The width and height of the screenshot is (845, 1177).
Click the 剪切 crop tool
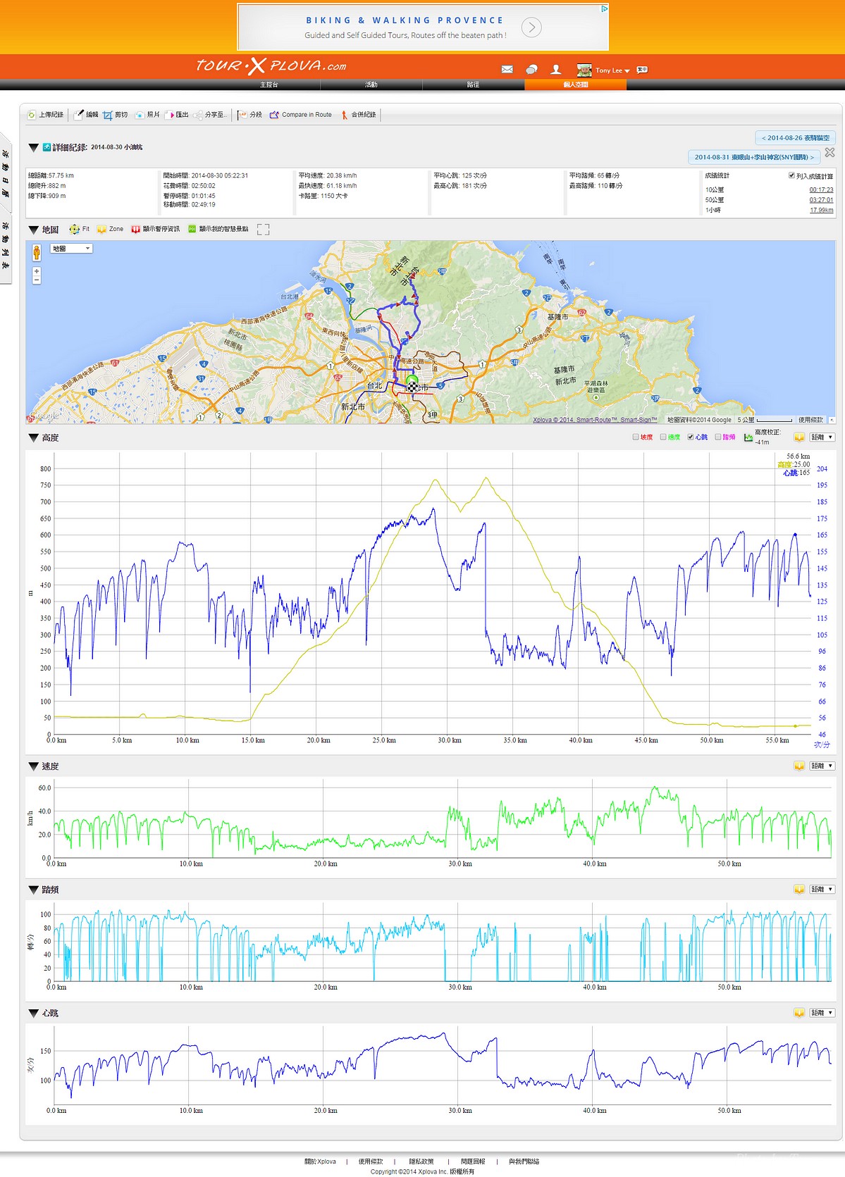(108, 115)
